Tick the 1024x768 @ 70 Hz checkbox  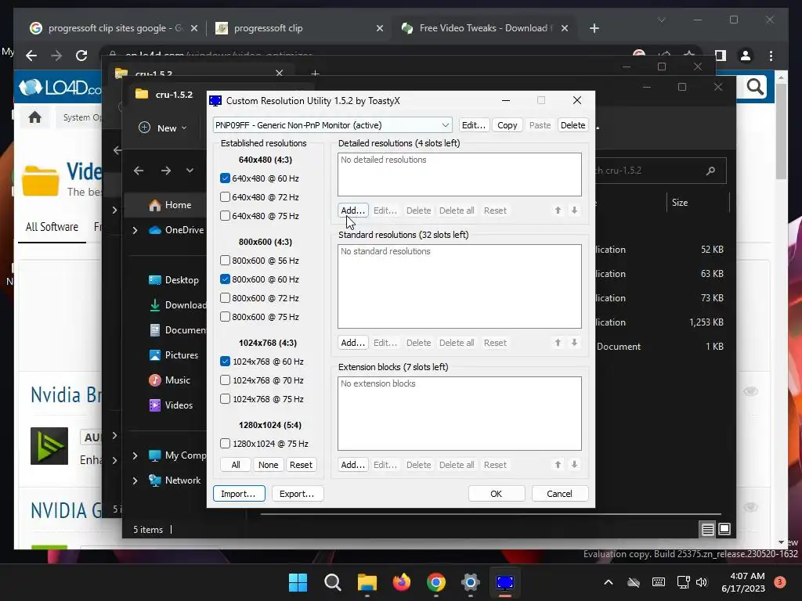225,380
